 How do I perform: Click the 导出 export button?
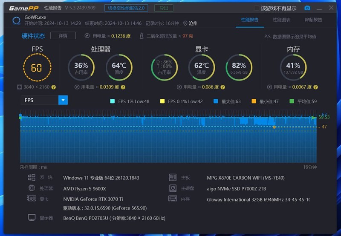(164, 8)
